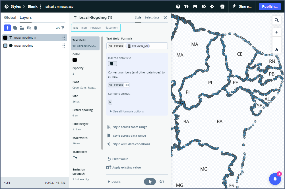Switch to the Placement tab

tap(111, 28)
